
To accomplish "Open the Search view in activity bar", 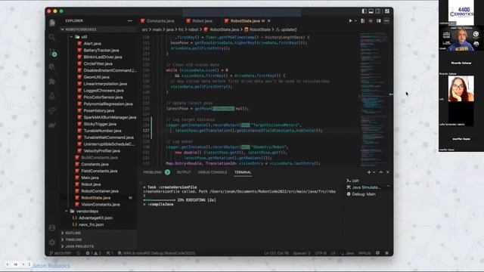I will tap(52, 37).
